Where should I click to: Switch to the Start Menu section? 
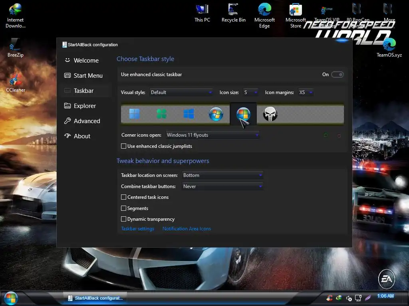coord(86,75)
